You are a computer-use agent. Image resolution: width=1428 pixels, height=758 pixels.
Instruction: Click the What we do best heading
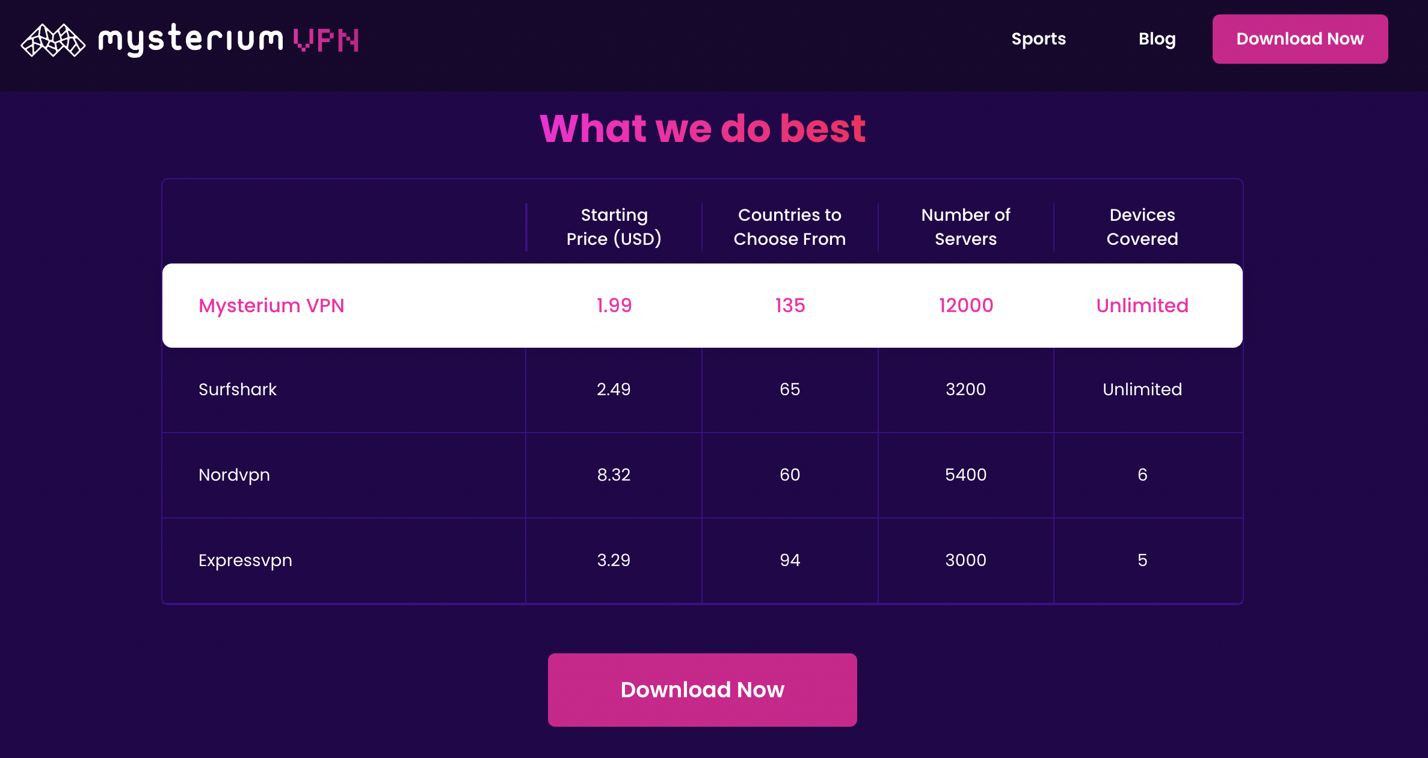pos(703,129)
